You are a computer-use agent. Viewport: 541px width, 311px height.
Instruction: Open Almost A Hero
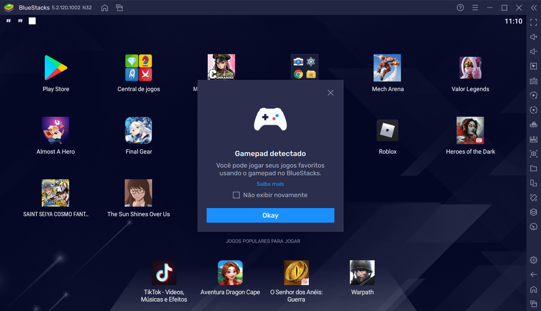tap(55, 130)
